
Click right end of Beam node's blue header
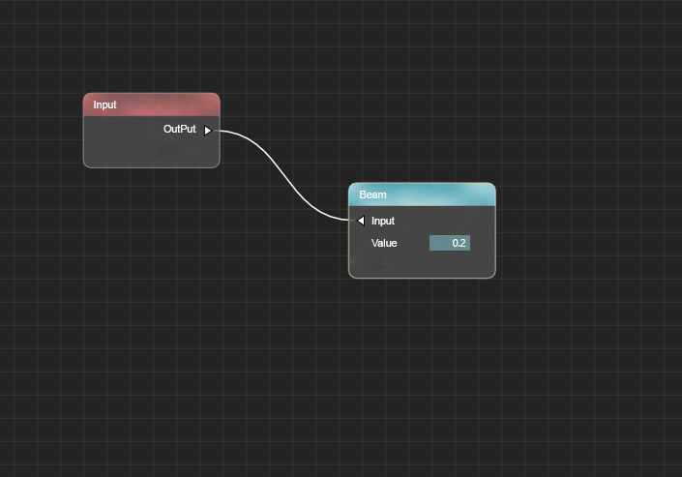[484, 194]
